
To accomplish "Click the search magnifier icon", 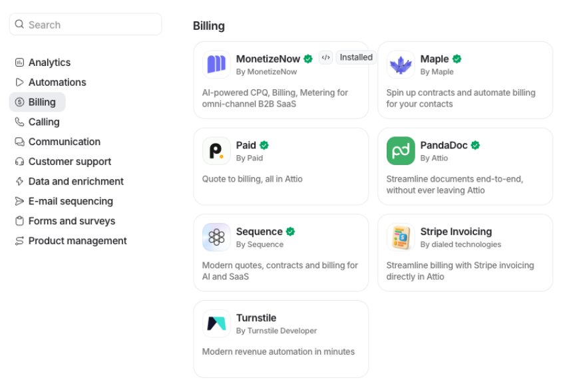I will click(x=19, y=25).
